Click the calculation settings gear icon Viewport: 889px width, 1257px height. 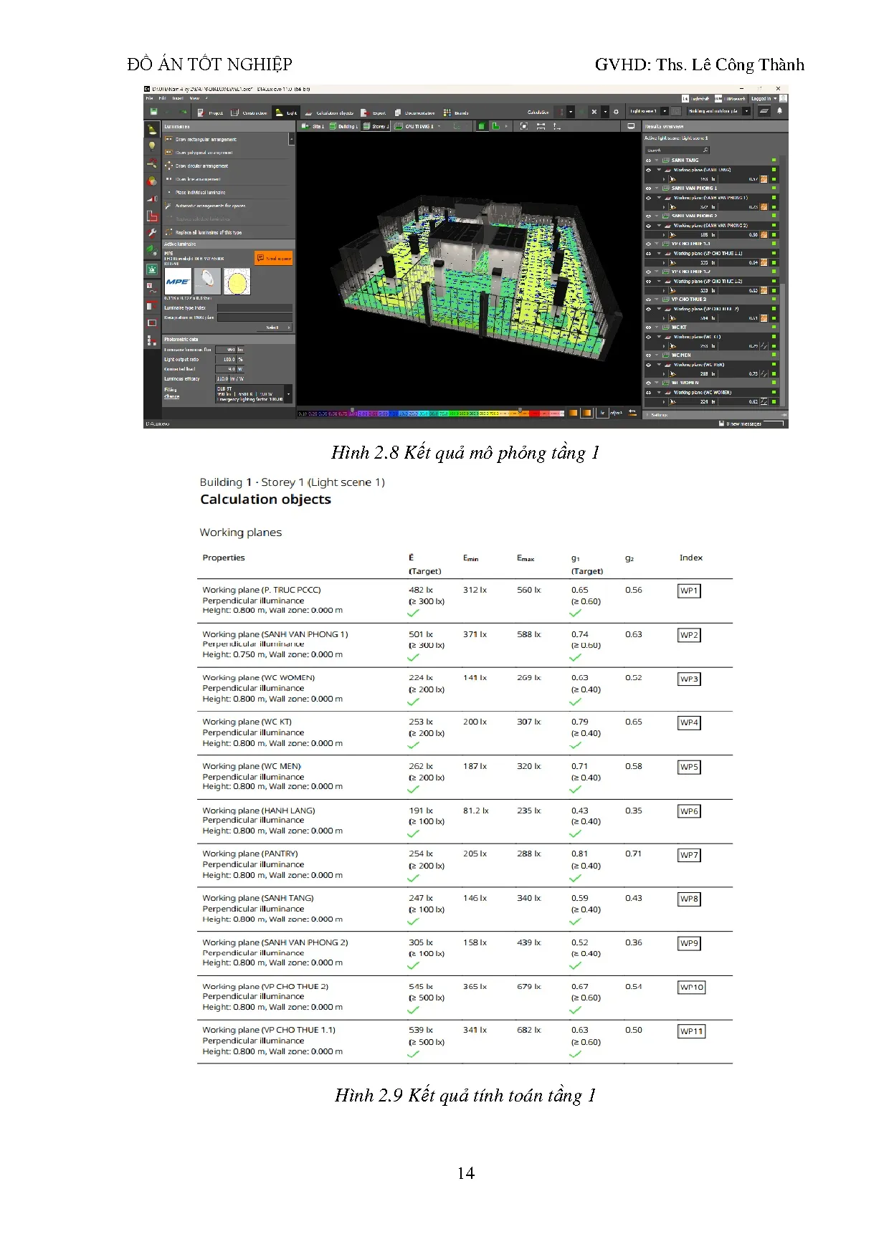pos(616,112)
